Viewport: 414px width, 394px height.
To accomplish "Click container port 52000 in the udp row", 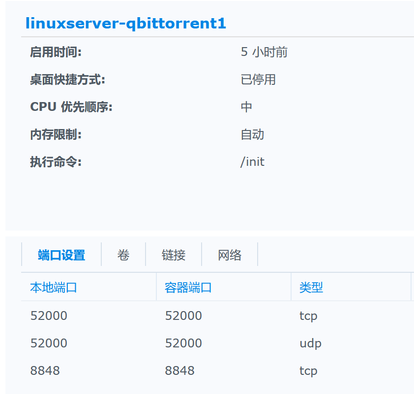I will pyautogui.click(x=183, y=343).
